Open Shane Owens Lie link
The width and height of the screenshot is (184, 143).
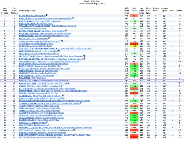click(34, 125)
